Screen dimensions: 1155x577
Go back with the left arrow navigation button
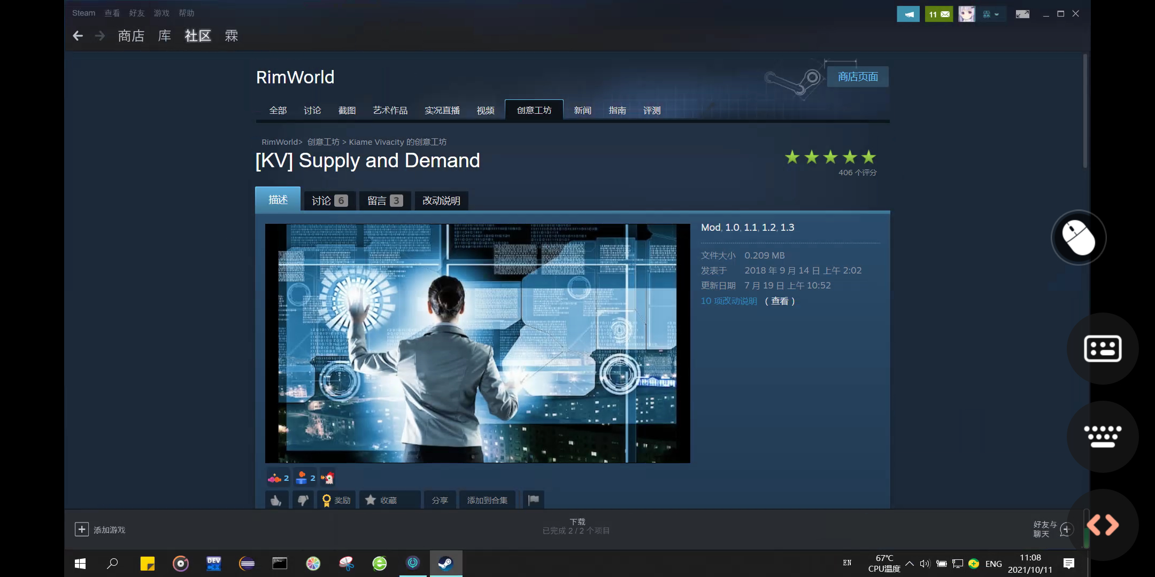[x=78, y=36]
